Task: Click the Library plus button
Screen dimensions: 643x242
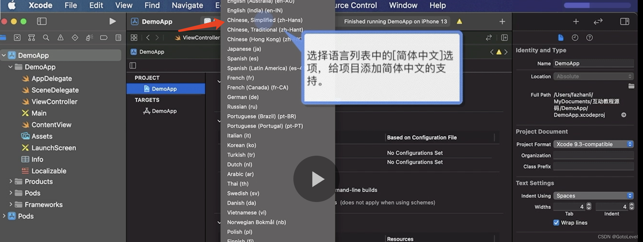Action: pos(576,21)
